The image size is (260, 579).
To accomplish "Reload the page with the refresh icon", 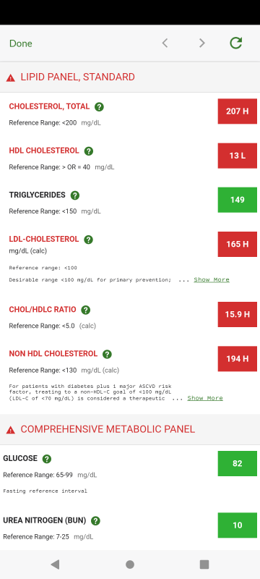I will pos(235,43).
